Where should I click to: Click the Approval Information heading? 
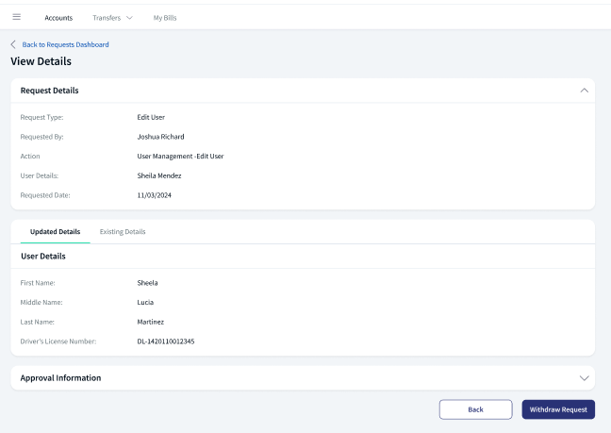pos(60,378)
